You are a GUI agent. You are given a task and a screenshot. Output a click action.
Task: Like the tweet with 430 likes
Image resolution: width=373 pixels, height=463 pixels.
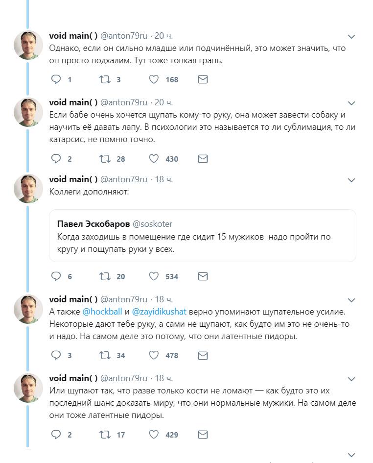tap(153, 159)
